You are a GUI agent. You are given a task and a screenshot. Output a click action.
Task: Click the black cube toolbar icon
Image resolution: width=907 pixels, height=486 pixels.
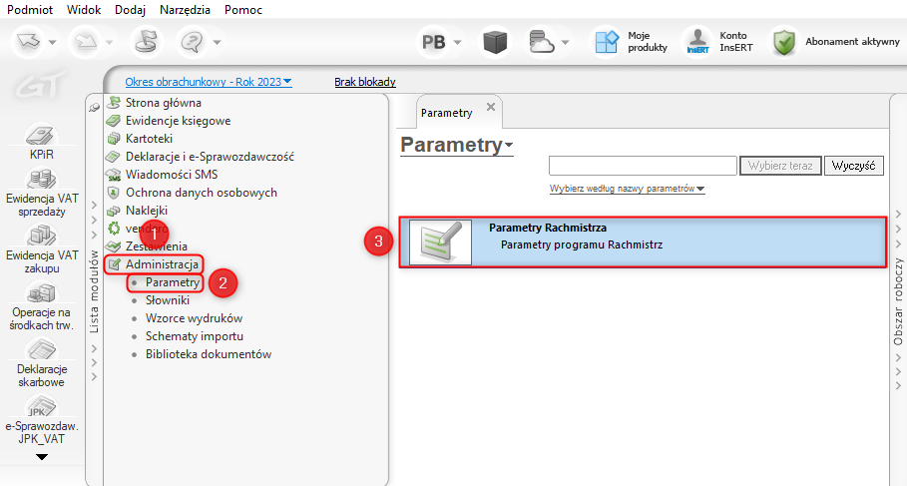click(496, 42)
